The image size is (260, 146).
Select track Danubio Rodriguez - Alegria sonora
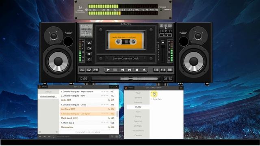tap(88, 92)
